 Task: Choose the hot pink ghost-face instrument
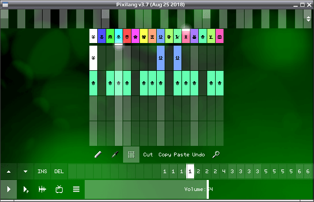pos(219,36)
